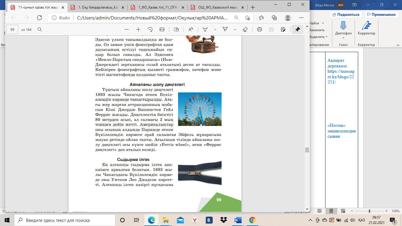Click the PDF page number field
402x226 pixels.
12,29
